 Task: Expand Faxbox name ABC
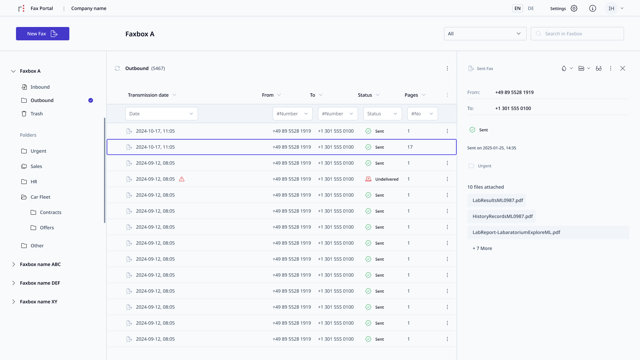[x=14, y=264]
